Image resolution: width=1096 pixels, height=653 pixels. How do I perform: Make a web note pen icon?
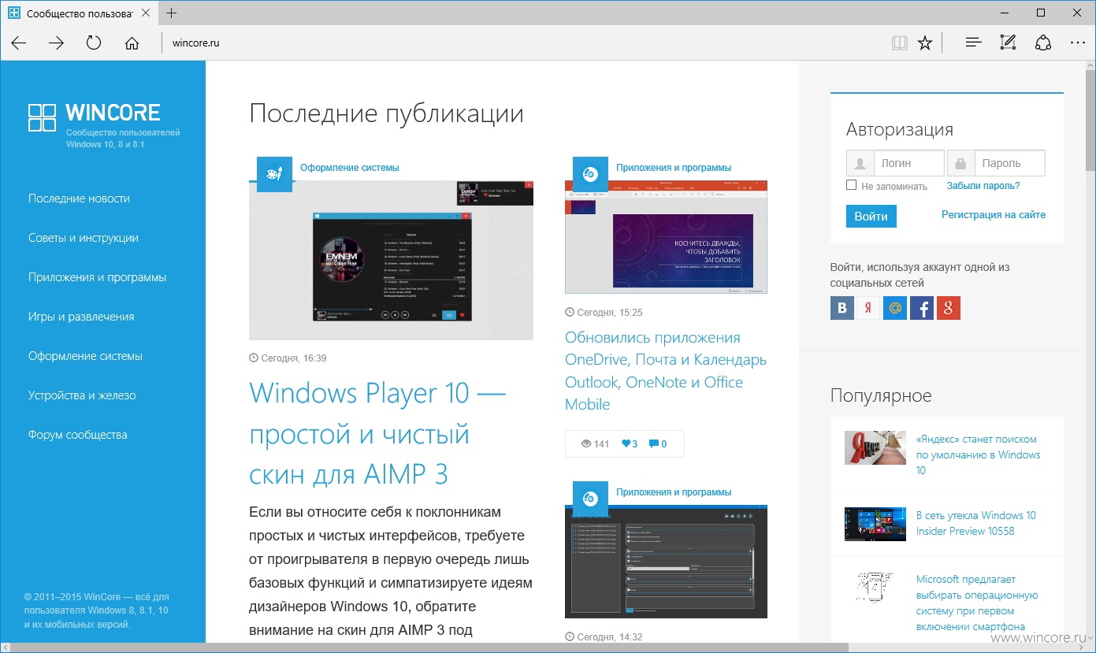[x=1008, y=43]
